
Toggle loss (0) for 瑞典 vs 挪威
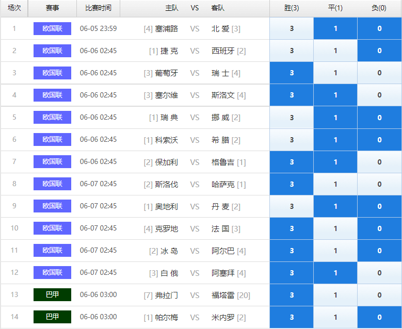click(x=379, y=118)
